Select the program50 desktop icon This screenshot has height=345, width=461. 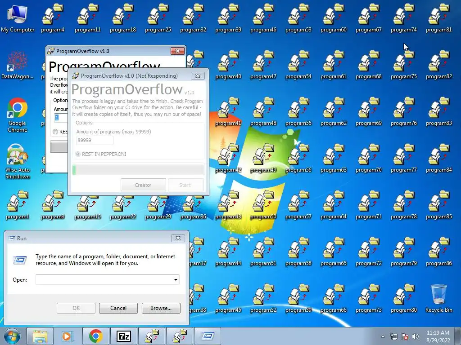click(263, 205)
